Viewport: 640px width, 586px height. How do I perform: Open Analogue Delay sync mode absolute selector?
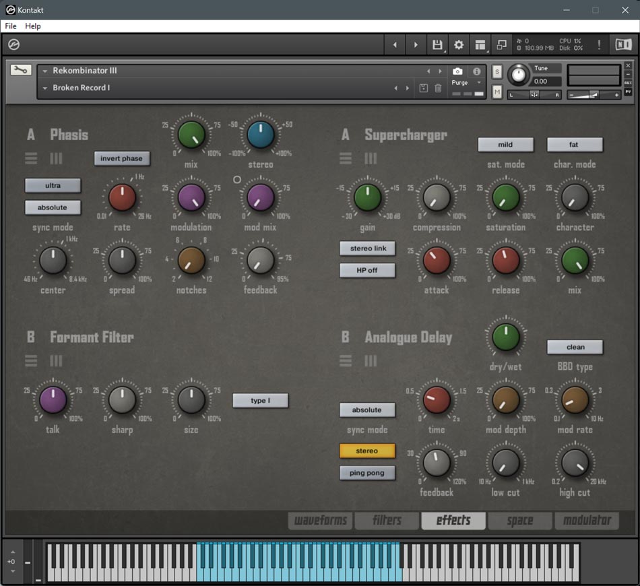(x=367, y=410)
